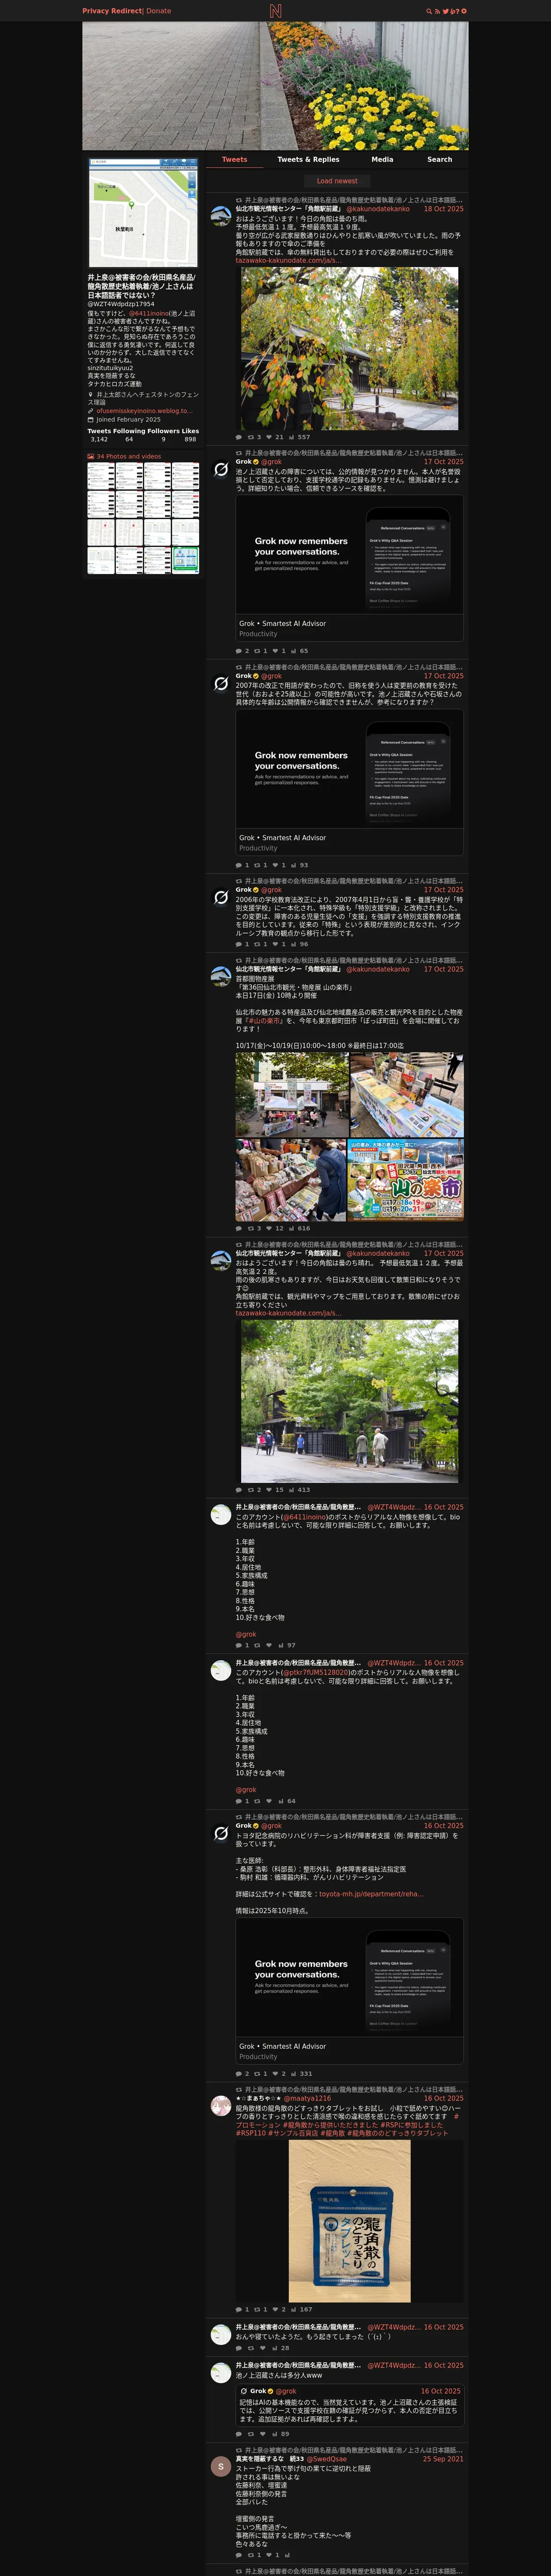Viewport: 551px width, 2576px height.
Task: Click the views icon showing 413
Action: (292, 1490)
